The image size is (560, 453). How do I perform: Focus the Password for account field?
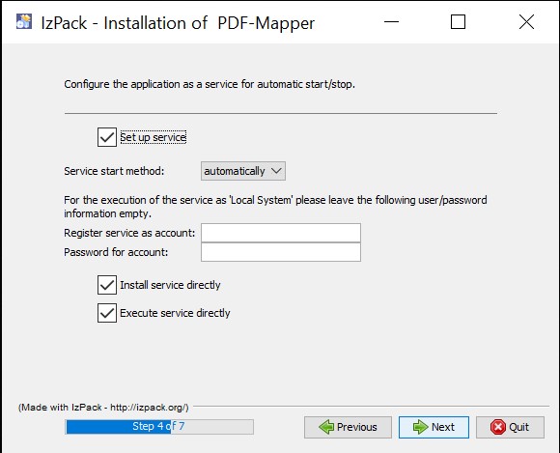tap(281, 252)
